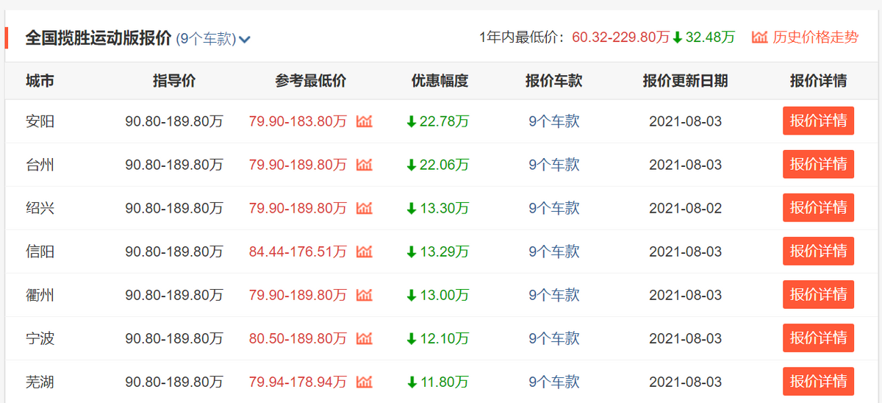Click the 城市 column header
This screenshot has width=882, height=403.
coord(40,81)
